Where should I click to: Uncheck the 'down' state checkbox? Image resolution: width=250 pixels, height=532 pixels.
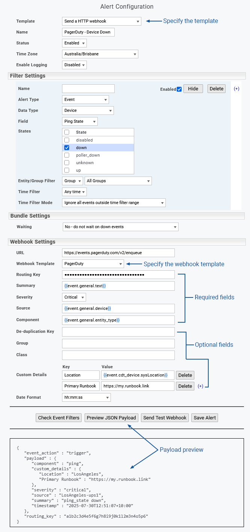pos(67,148)
